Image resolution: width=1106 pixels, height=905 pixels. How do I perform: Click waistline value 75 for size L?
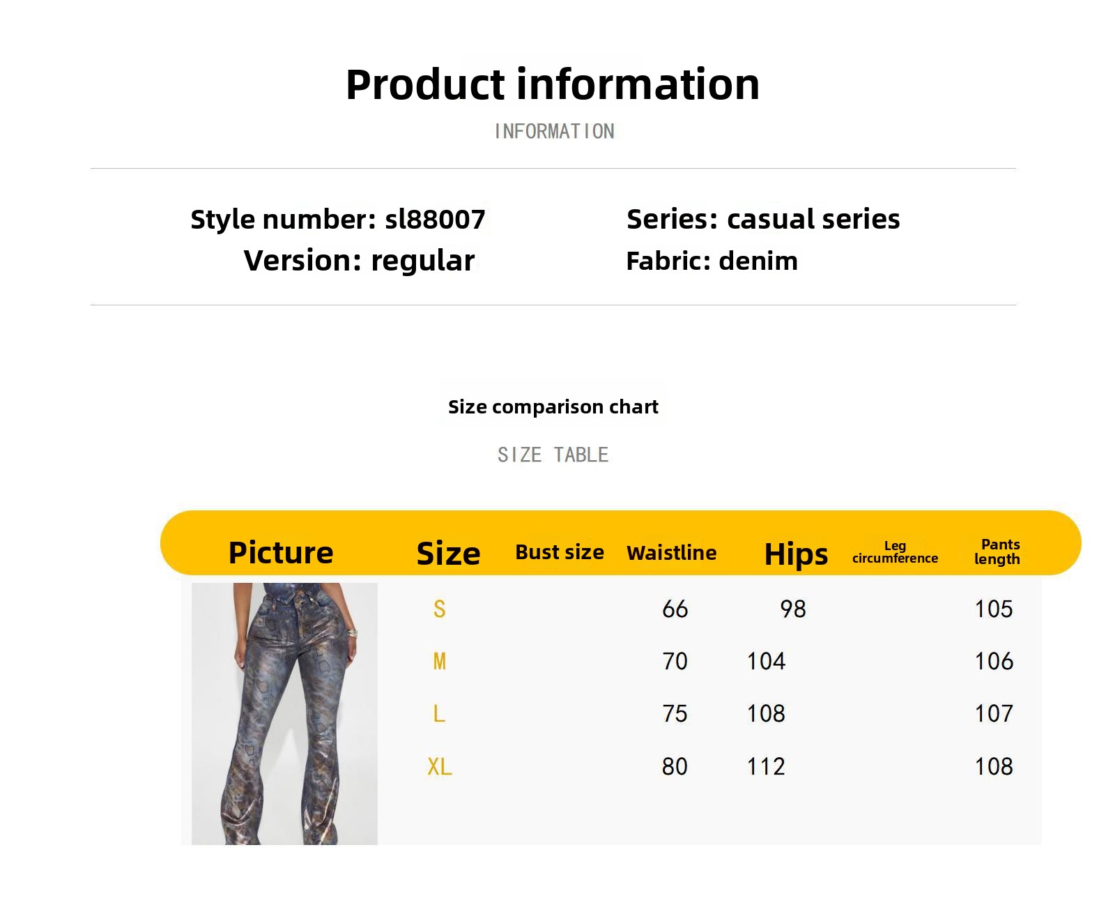[x=675, y=713]
